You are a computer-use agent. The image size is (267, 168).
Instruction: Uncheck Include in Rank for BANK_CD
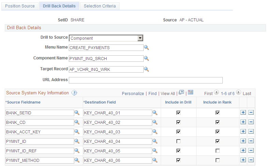click(x=218, y=122)
